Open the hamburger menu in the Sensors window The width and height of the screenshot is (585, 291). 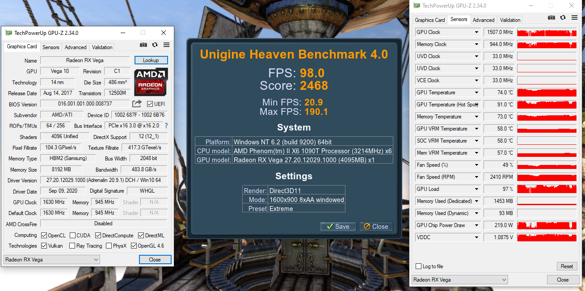tap(574, 17)
